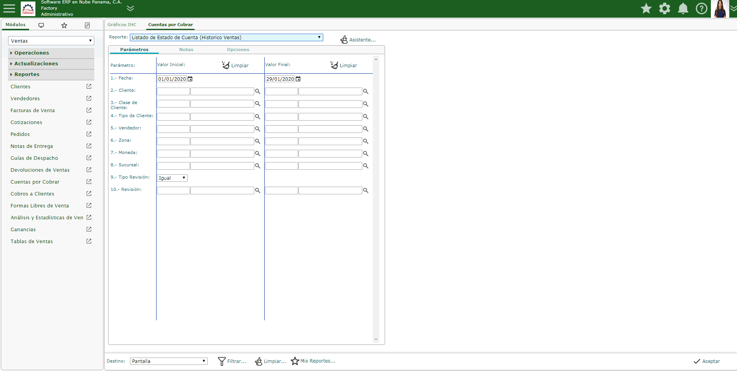Open the Reporte selection dropdown

(226, 37)
